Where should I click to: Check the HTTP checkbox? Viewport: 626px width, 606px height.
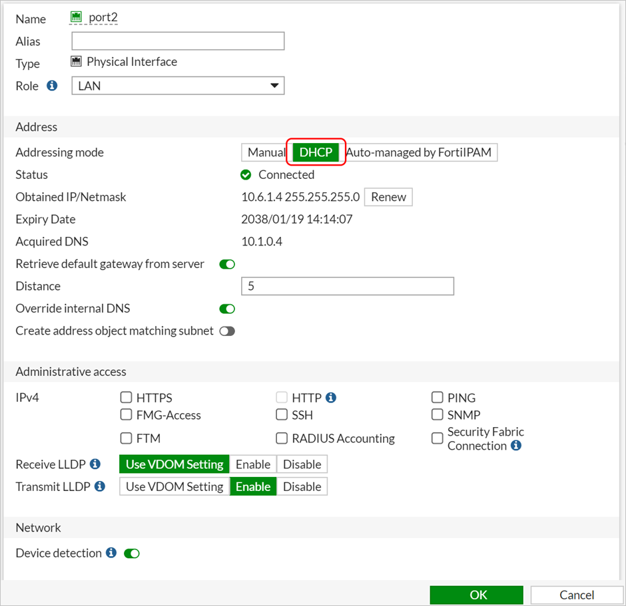point(282,397)
